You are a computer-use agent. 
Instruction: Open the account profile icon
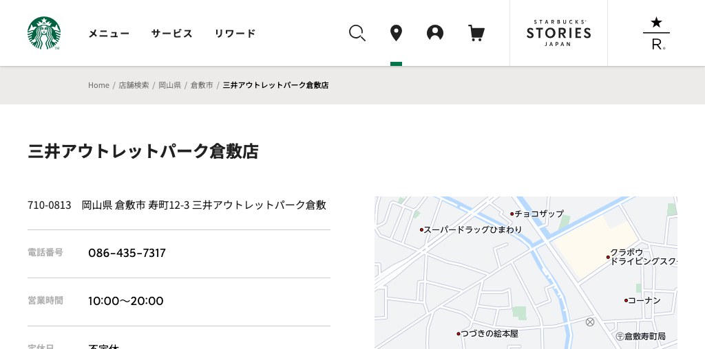pyautogui.click(x=435, y=33)
